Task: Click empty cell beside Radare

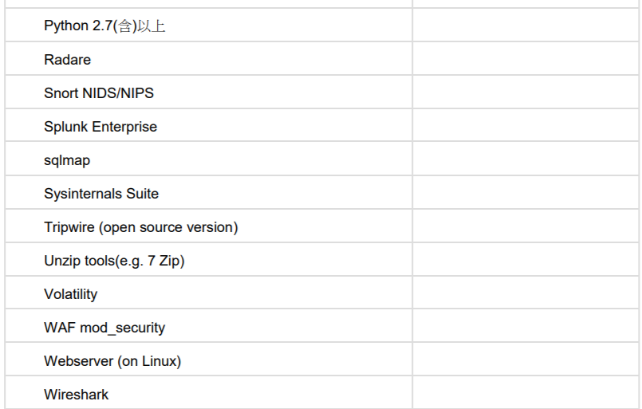Action: (526, 58)
